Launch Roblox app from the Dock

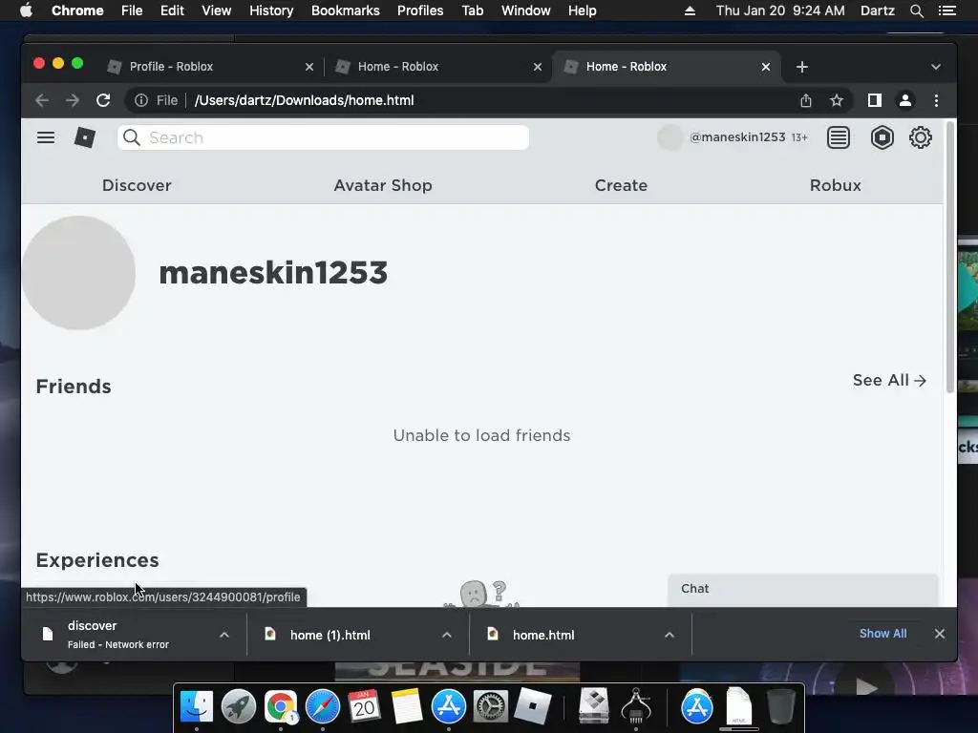point(532,707)
